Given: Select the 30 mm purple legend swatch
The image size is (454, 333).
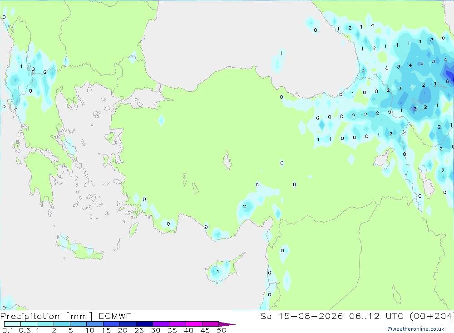Looking at the screenshot, I should (161, 324).
